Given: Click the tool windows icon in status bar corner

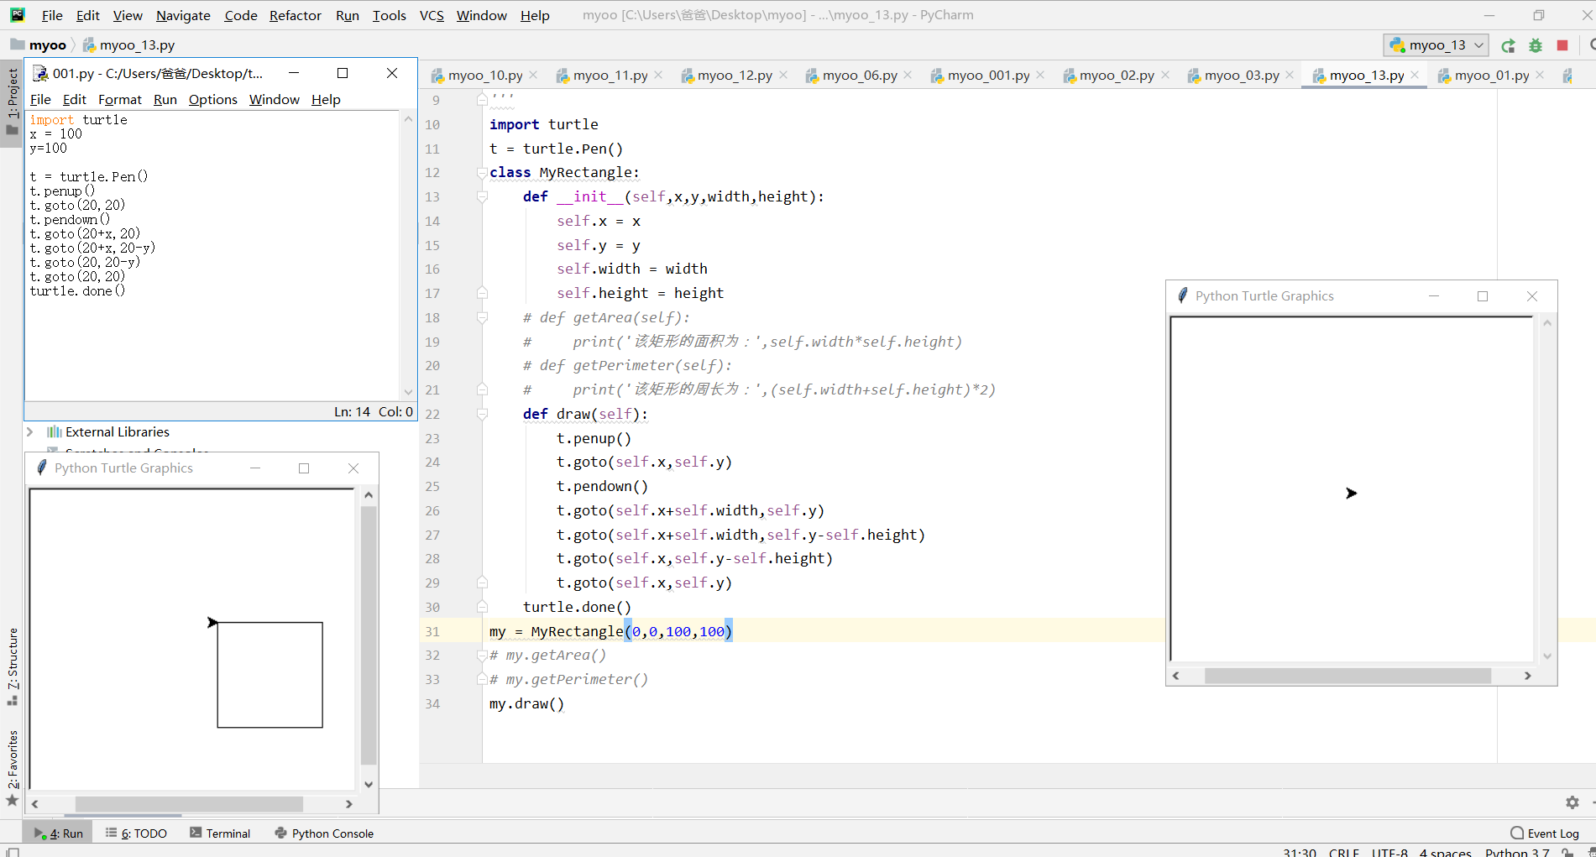Looking at the screenshot, I should coord(13,852).
